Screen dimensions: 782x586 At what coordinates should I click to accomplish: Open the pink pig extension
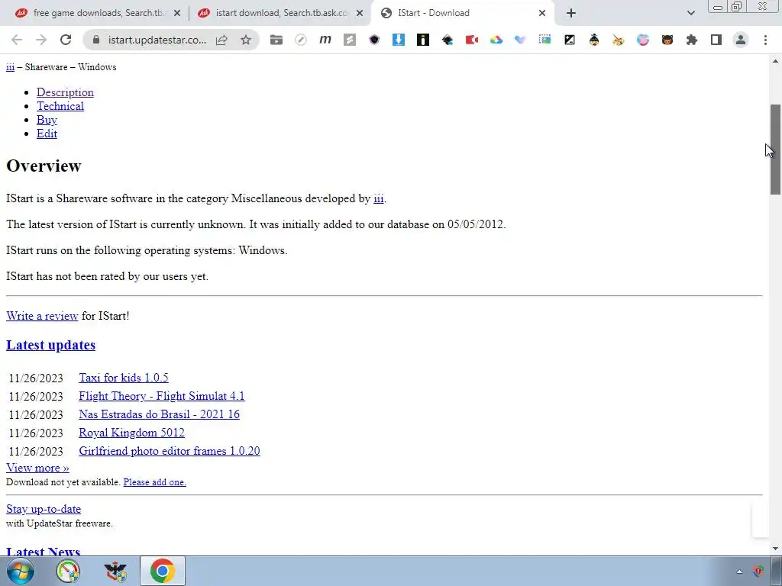[643, 40]
